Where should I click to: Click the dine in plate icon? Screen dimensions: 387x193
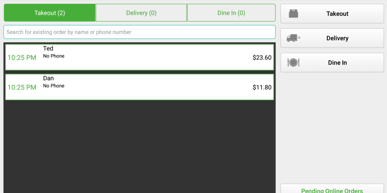pos(293,63)
